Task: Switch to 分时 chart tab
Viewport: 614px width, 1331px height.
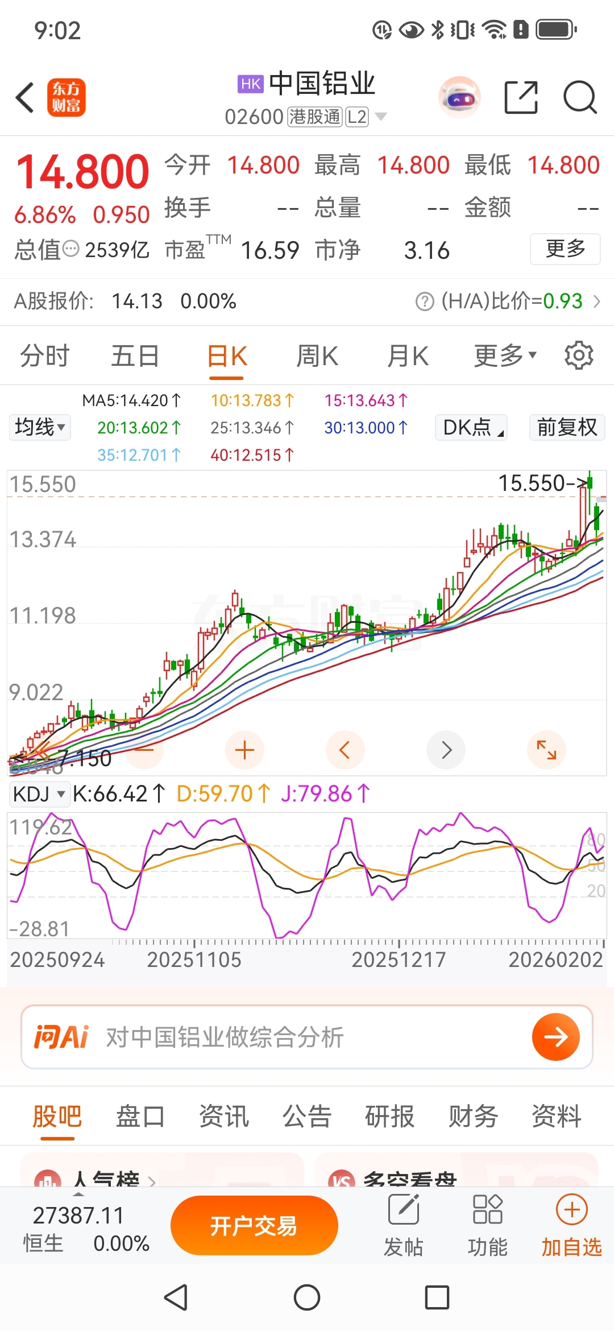Action: (44, 356)
